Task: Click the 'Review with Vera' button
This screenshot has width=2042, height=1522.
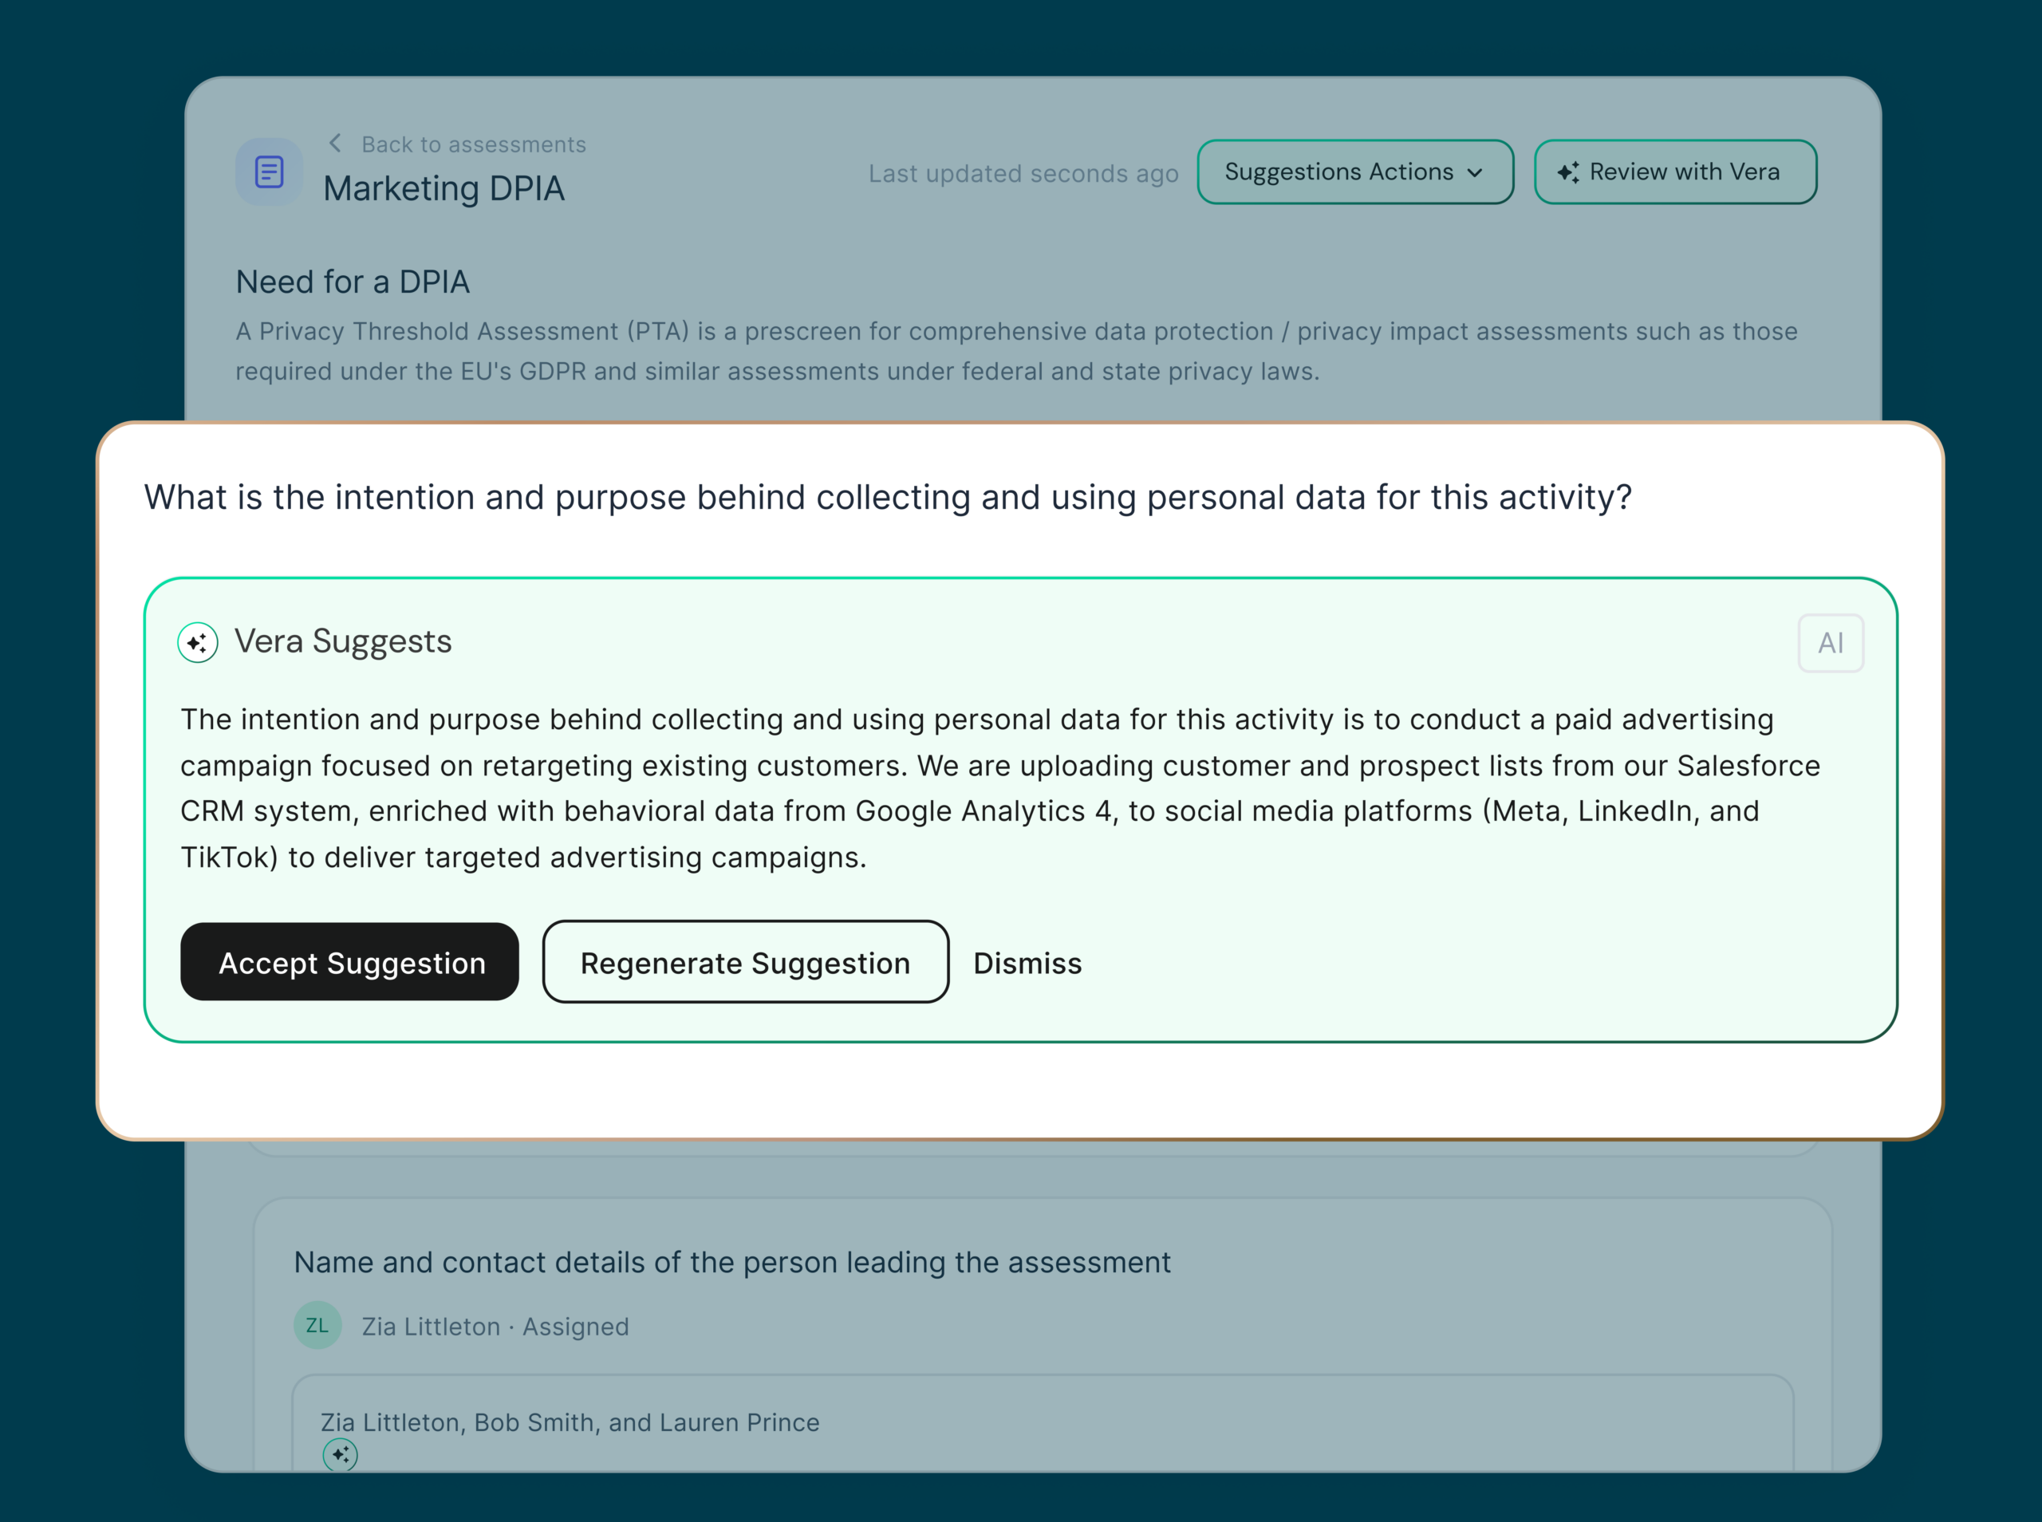Action: point(1674,172)
